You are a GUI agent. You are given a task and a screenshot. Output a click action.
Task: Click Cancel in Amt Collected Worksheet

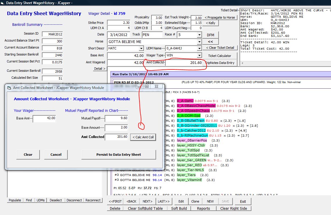click(56, 155)
